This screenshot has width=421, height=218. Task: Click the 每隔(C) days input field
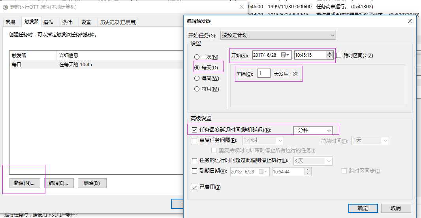point(264,73)
